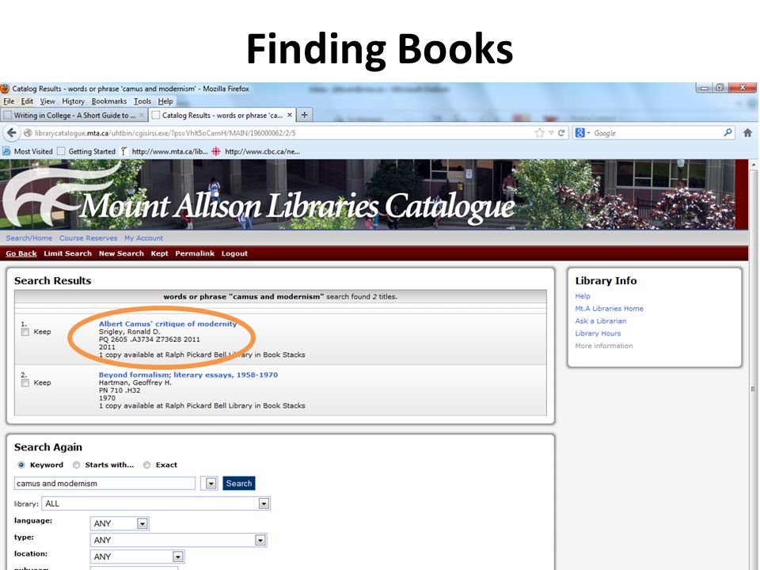Viewport: 760px width, 570px height.
Task: Open the CBC news bookmark
Action: (256, 151)
